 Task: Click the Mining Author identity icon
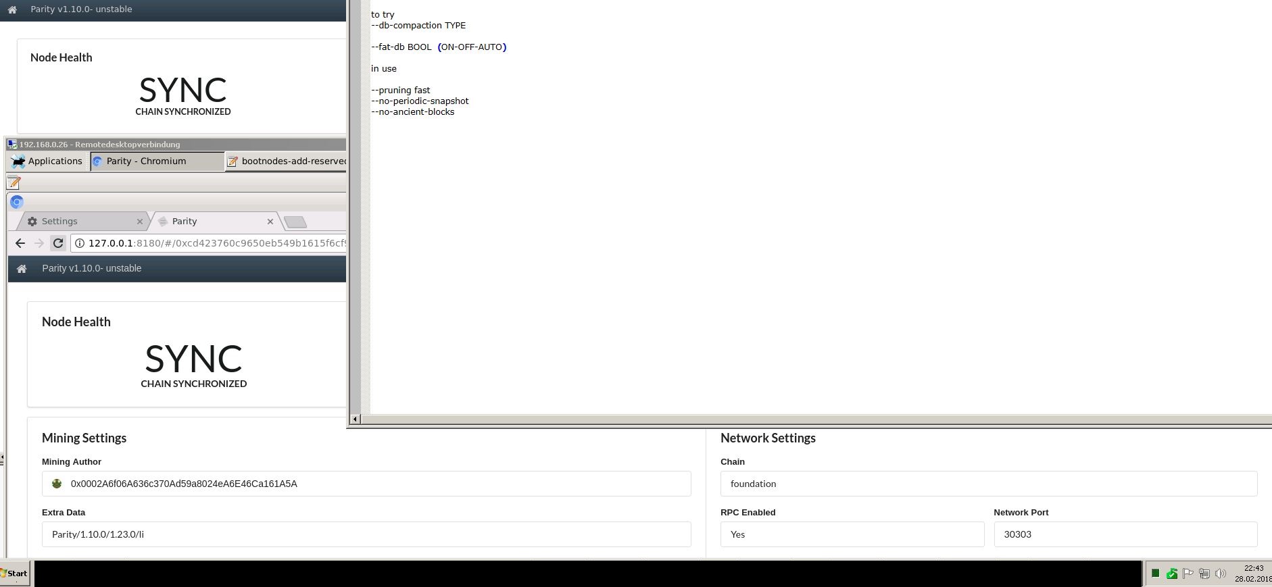point(57,484)
